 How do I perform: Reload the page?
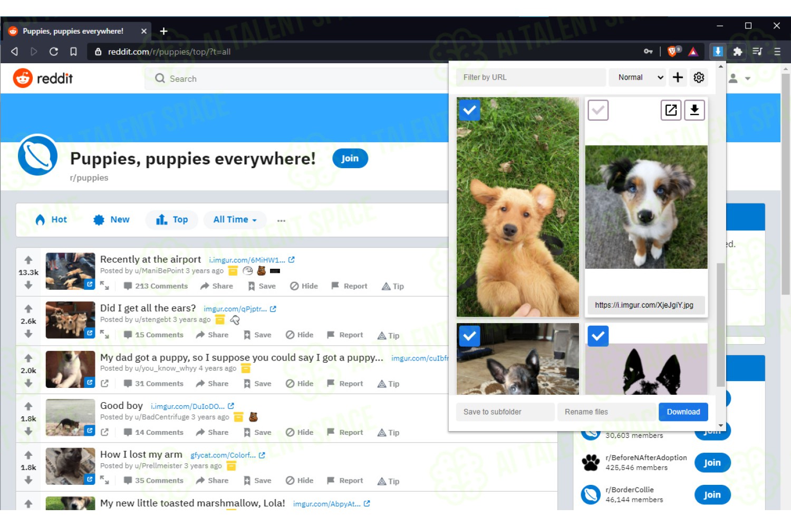[53, 51]
